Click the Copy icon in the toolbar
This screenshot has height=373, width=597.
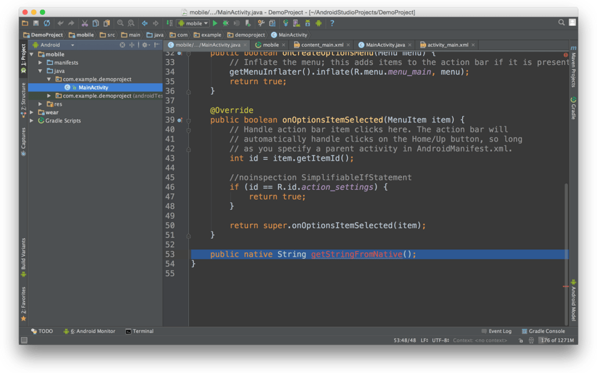click(x=96, y=23)
